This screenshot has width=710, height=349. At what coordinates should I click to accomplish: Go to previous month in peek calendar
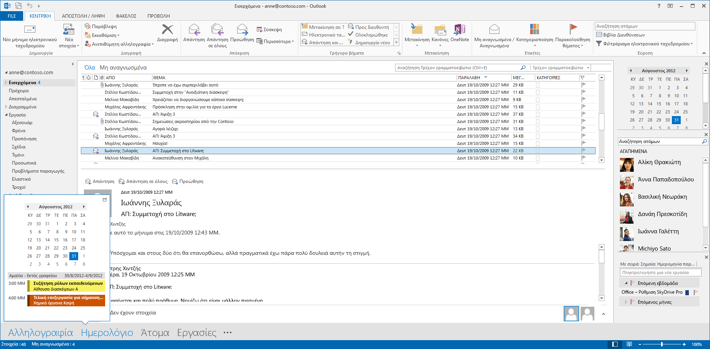(28, 207)
